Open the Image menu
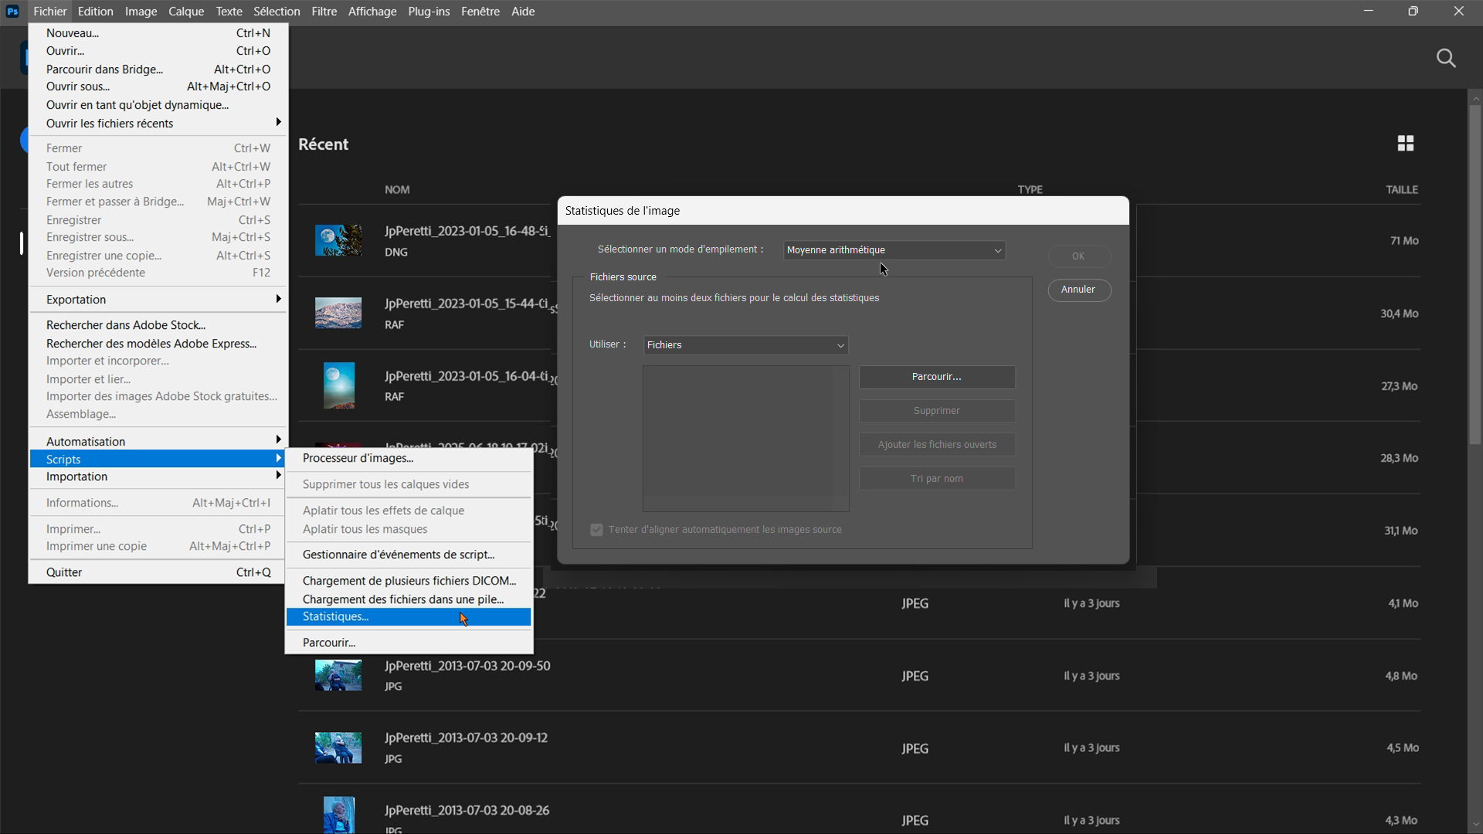This screenshot has height=834, width=1483. pos(141,12)
